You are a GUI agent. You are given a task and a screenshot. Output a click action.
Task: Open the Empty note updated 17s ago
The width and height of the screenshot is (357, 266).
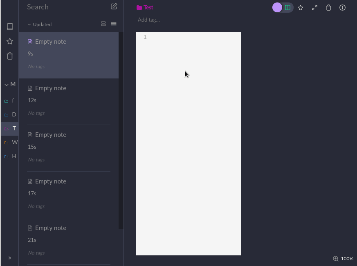point(69,195)
